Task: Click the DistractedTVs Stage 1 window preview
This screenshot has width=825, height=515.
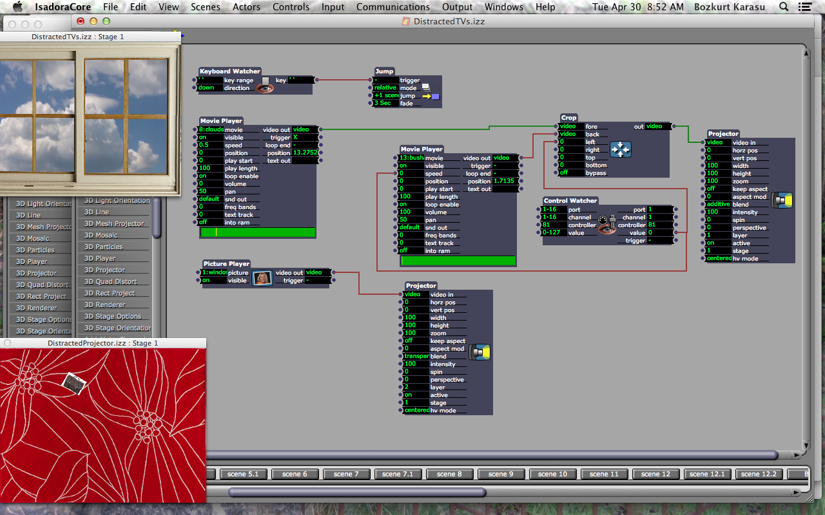Action: pos(90,119)
